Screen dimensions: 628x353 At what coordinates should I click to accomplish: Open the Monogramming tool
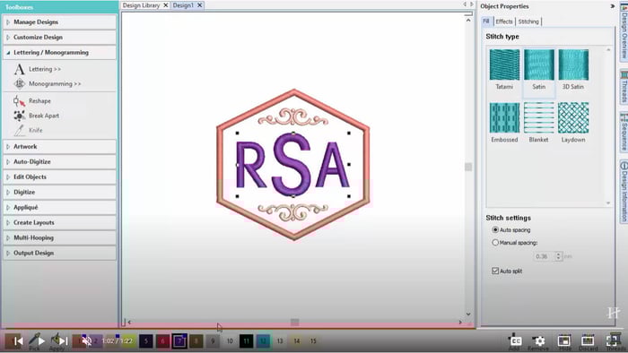click(x=48, y=84)
